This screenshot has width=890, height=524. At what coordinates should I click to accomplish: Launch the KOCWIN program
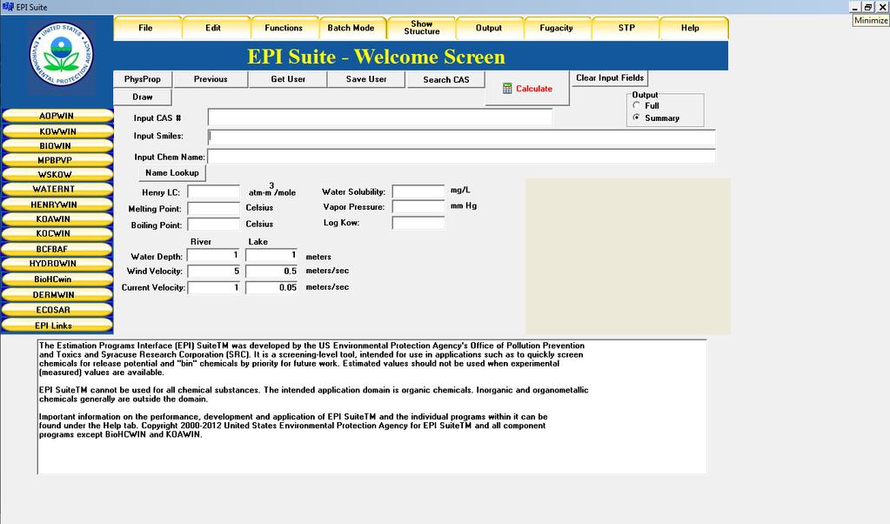[x=57, y=233]
